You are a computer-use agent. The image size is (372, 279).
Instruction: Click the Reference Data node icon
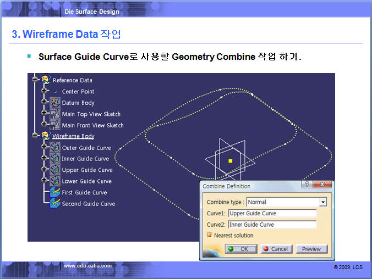click(45, 80)
